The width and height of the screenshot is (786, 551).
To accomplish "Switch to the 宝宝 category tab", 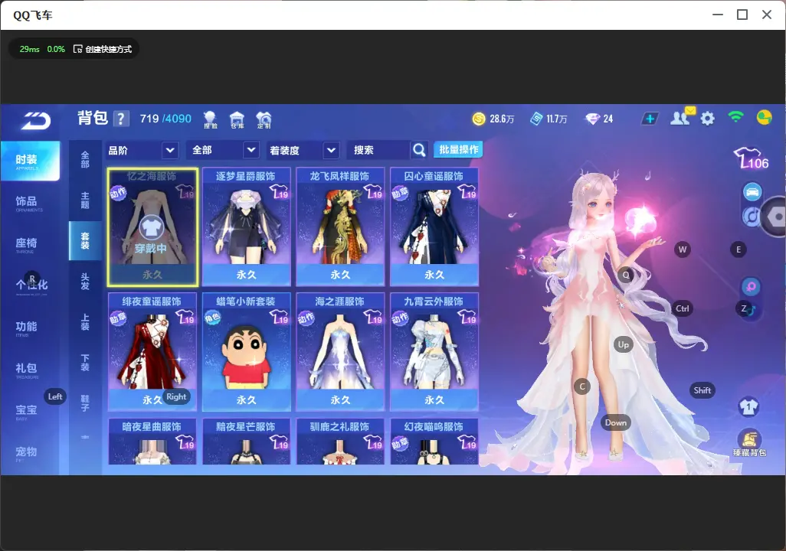I will 28,411.
